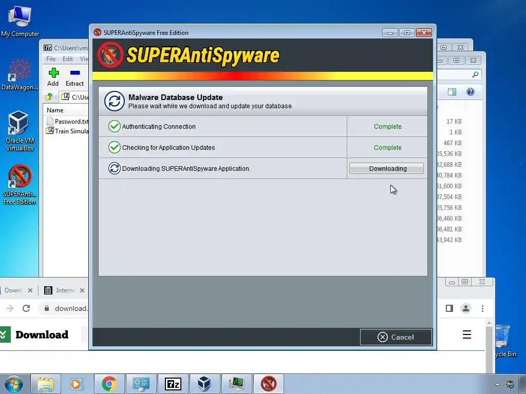Click the Downloading progress button

[x=386, y=168]
